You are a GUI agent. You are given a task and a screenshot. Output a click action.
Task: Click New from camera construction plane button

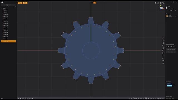coord(171,52)
